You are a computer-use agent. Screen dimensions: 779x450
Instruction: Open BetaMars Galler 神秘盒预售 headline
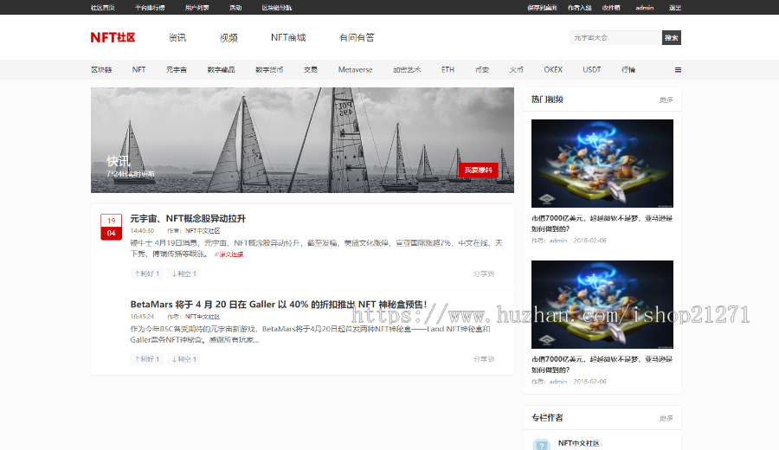pyautogui.click(x=279, y=304)
